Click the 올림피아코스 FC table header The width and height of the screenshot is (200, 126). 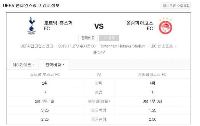[152, 75]
